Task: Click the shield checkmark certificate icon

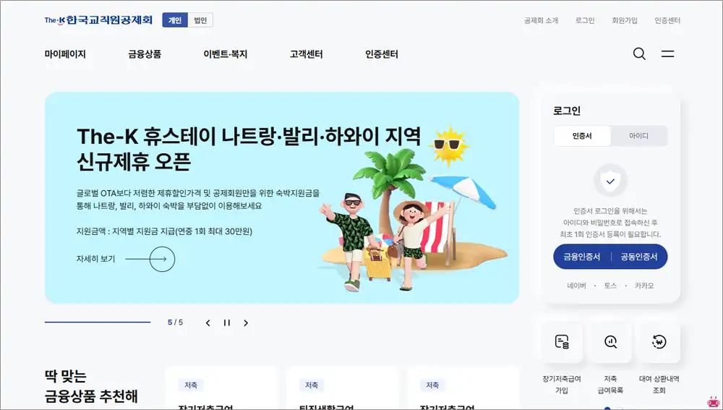Action: tap(610, 180)
